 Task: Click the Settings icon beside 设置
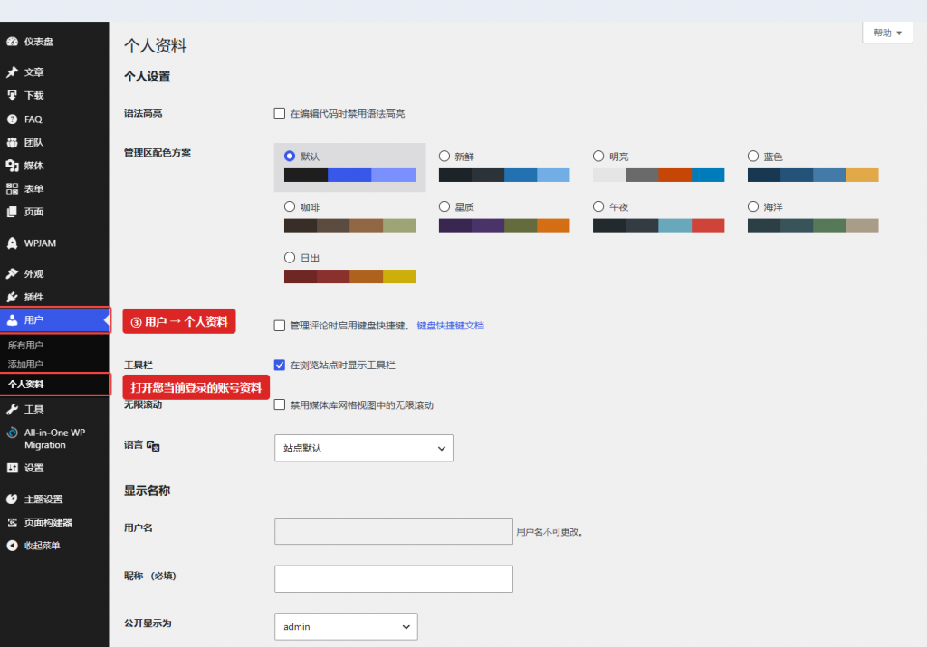click(12, 468)
